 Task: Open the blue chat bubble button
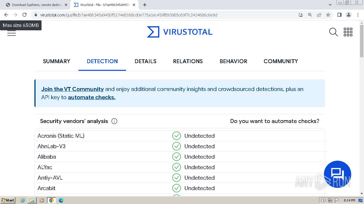point(338,174)
